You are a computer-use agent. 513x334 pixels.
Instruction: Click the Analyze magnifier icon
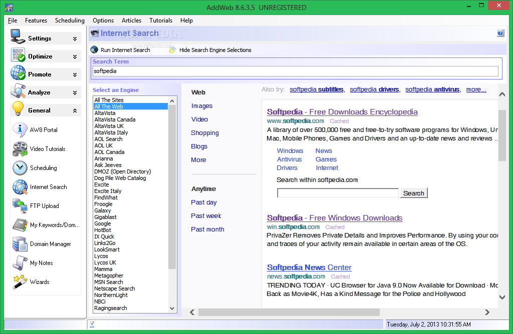(x=18, y=91)
